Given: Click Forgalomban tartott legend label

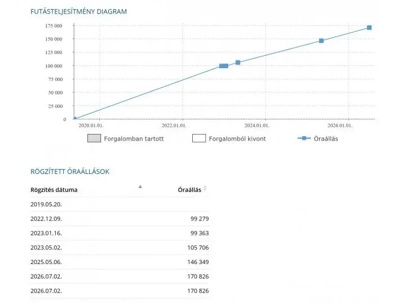Looking at the screenshot, I should coord(134,139).
